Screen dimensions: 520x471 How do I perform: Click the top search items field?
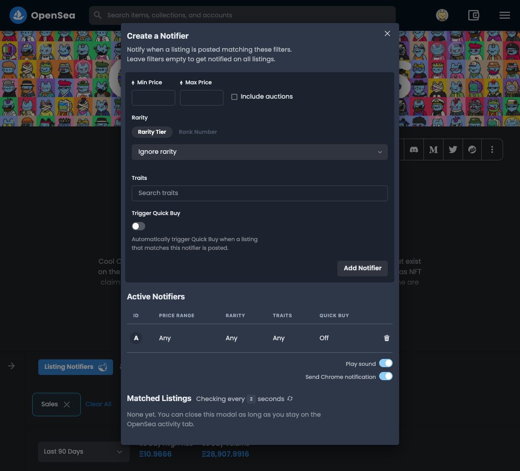click(x=242, y=15)
